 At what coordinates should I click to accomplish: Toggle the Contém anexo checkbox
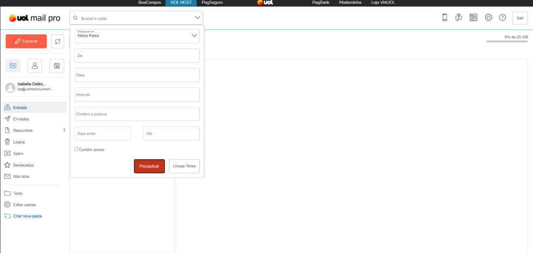76,149
